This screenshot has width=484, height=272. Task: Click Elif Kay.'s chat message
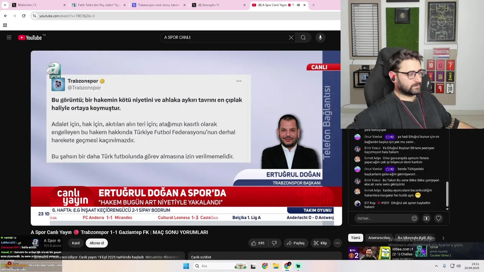click(x=397, y=205)
